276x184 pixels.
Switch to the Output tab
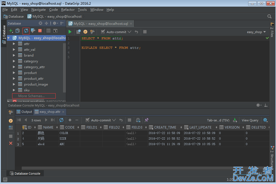point(24,112)
